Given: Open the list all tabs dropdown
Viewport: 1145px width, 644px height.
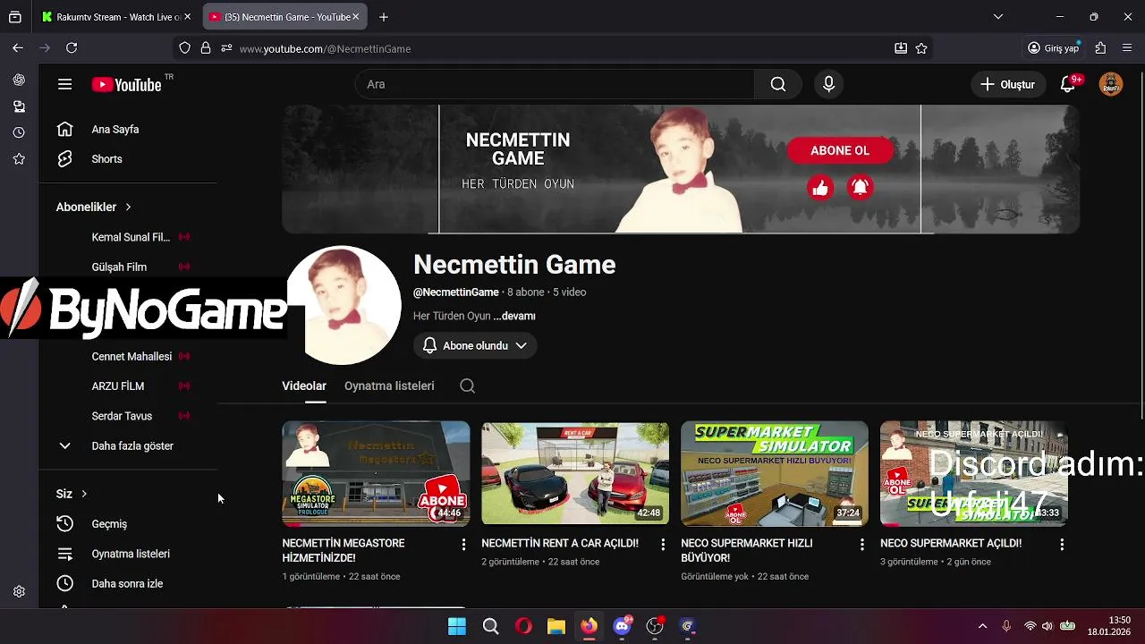Looking at the screenshot, I should click(998, 17).
